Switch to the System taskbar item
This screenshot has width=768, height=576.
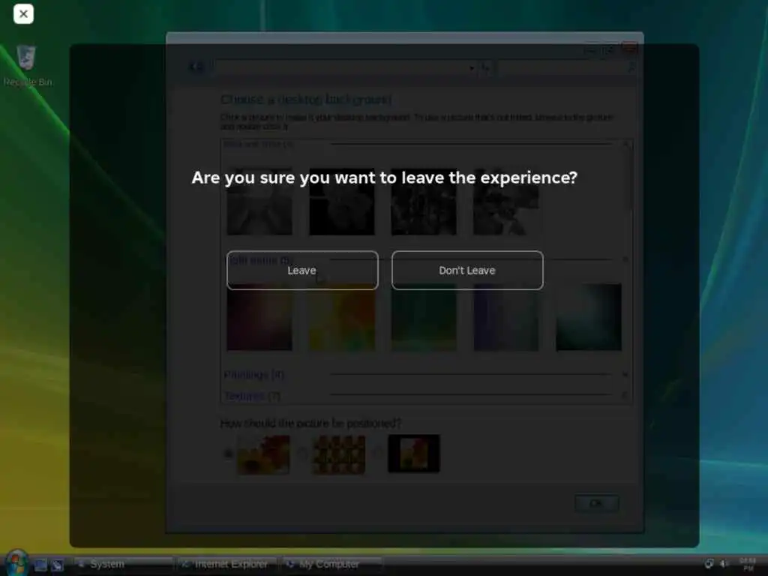click(124, 564)
